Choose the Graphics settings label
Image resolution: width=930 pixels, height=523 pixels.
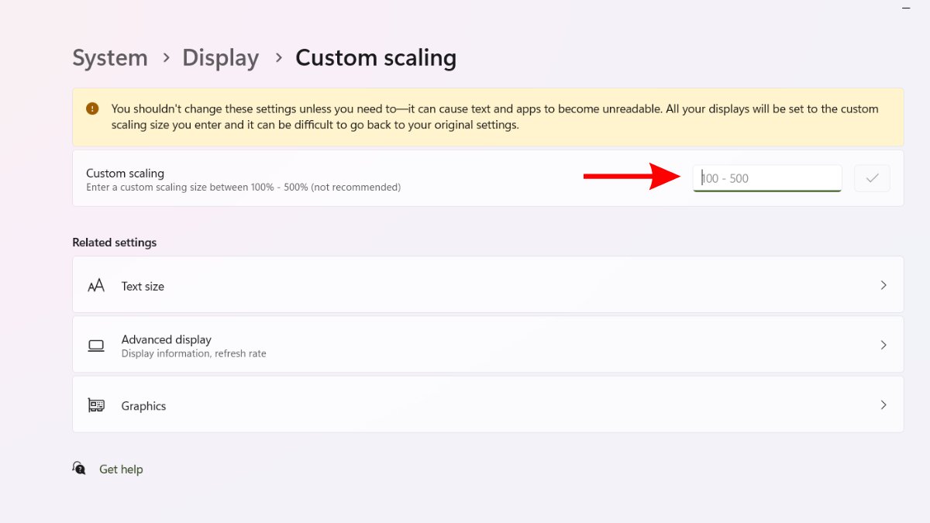point(143,406)
